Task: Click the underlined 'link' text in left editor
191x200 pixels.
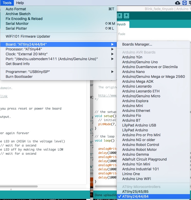Action: pos(4,96)
